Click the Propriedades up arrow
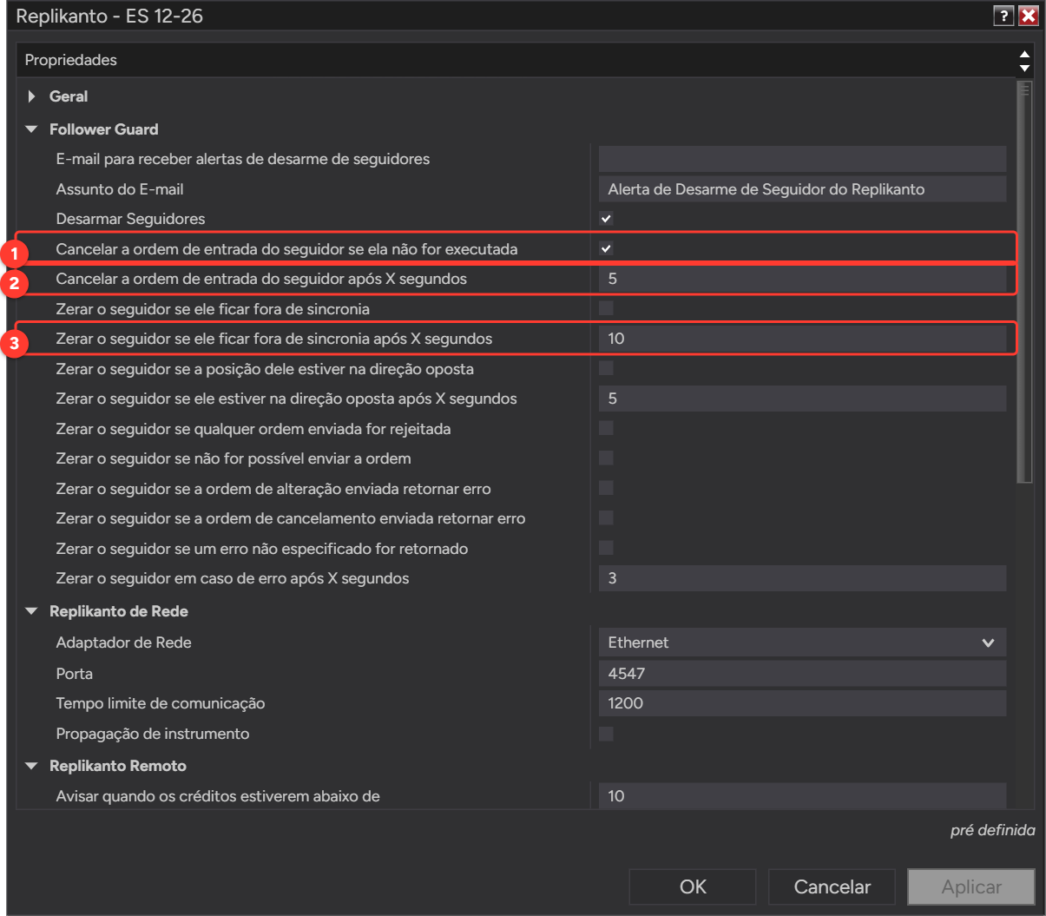This screenshot has height=916, width=1046. click(1025, 54)
